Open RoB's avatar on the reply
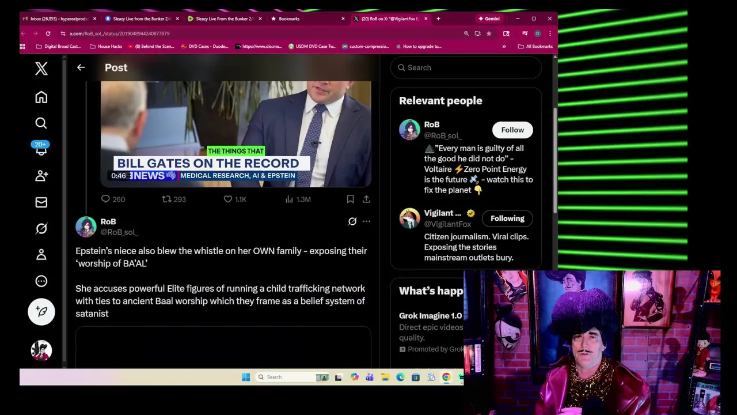Image resolution: width=737 pixels, height=415 pixels. (86, 227)
